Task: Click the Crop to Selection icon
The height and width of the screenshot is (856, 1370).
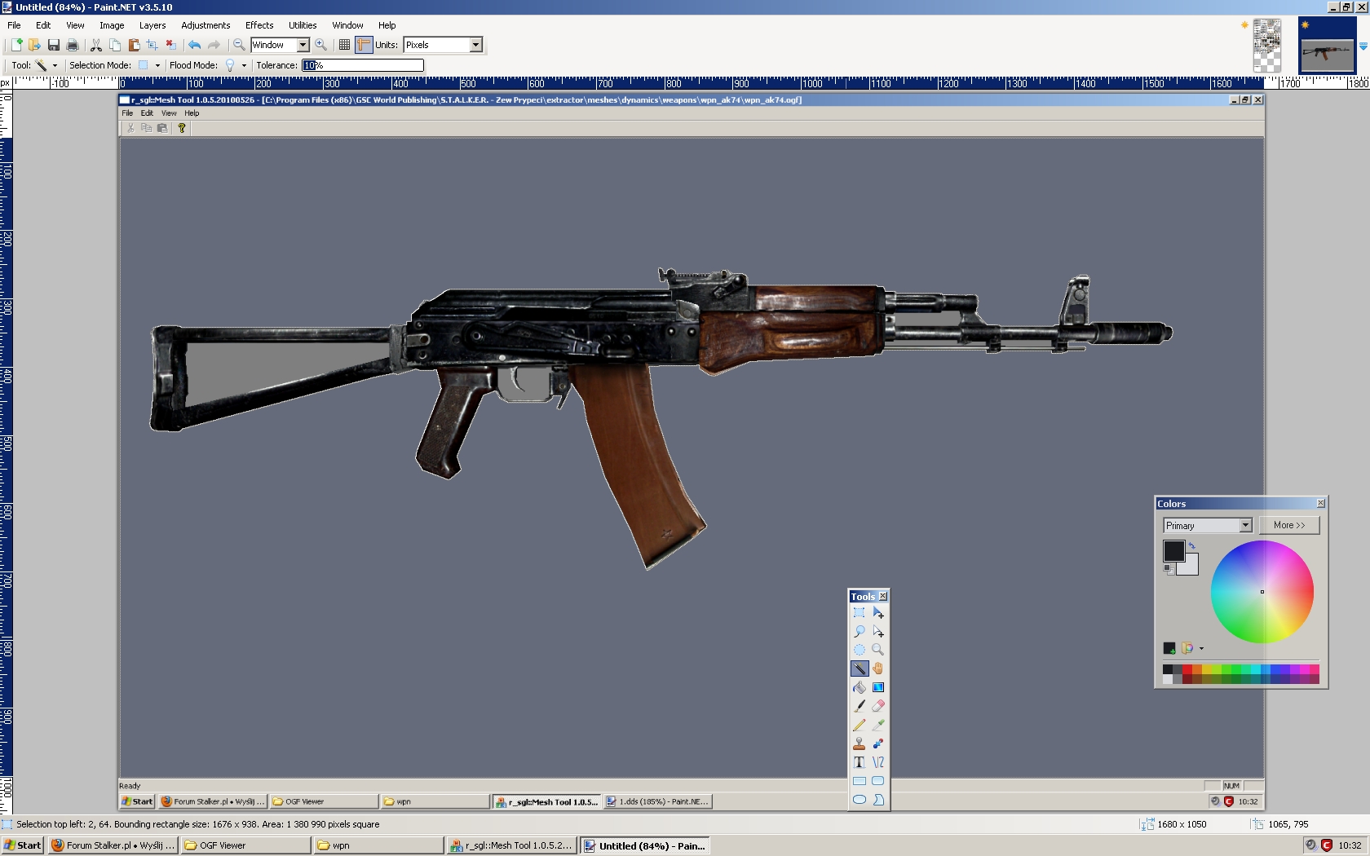Action: pyautogui.click(x=152, y=45)
